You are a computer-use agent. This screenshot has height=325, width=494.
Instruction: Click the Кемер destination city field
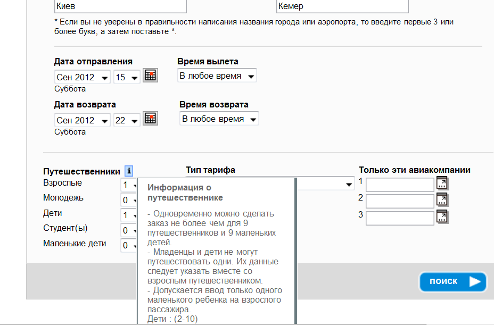click(x=342, y=6)
